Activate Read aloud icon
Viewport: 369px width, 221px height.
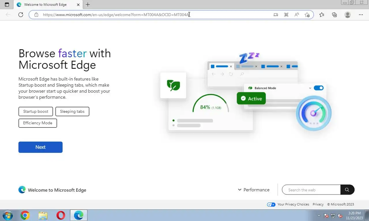click(x=297, y=15)
